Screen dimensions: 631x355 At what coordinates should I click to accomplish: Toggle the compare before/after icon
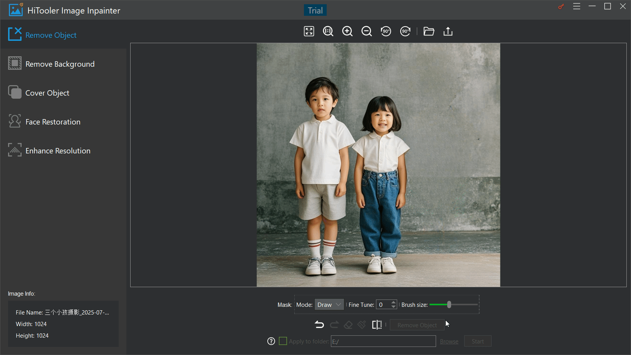(377, 325)
